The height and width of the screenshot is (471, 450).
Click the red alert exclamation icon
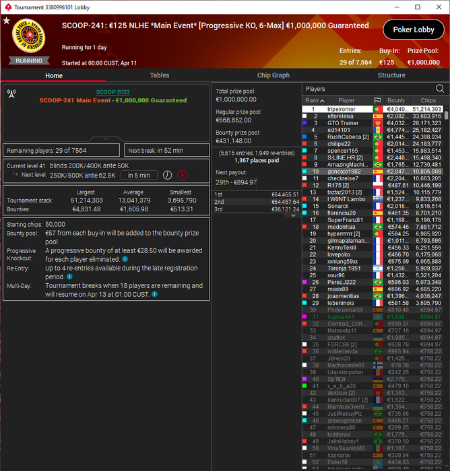(183, 175)
